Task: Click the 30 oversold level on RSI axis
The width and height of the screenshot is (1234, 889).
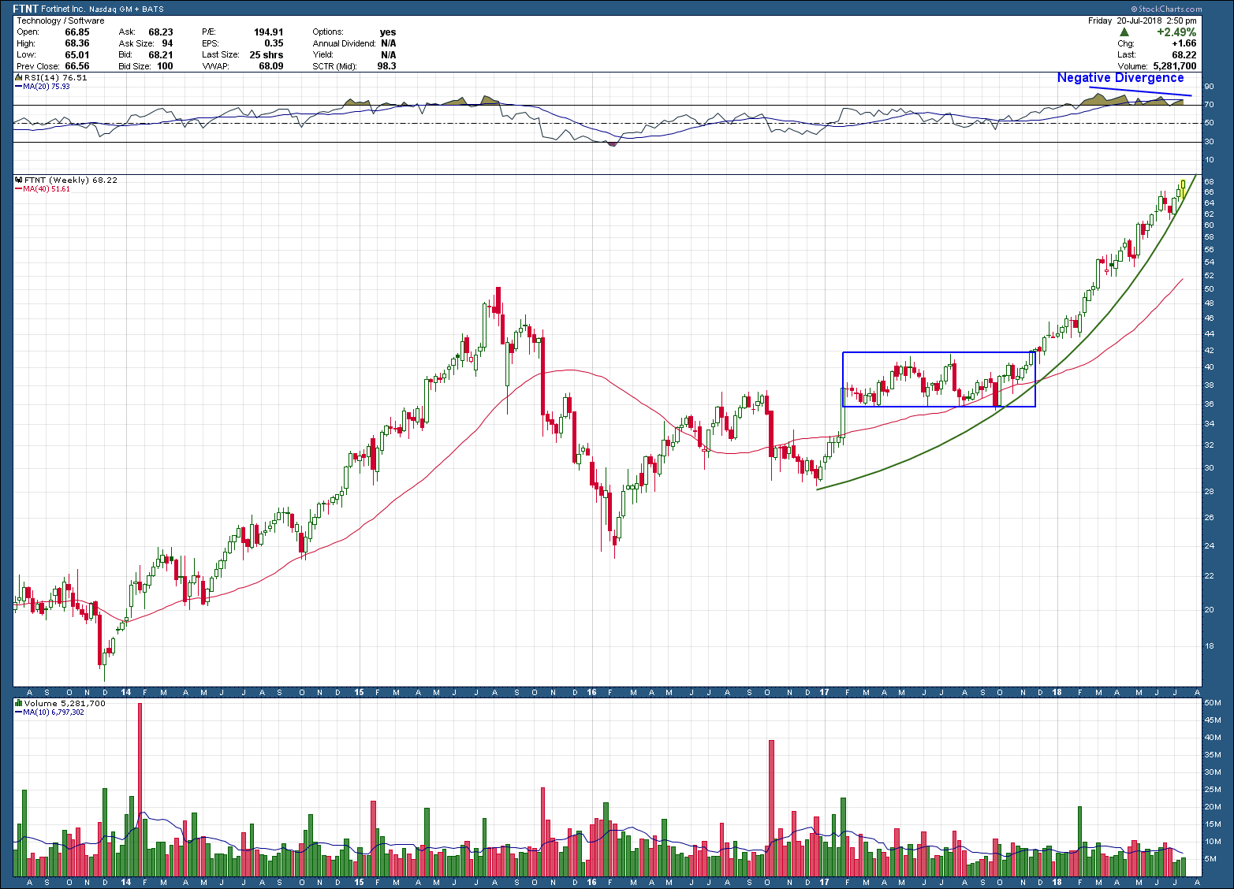Action: [1210, 142]
